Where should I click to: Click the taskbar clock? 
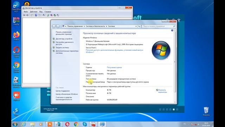pos(206,124)
